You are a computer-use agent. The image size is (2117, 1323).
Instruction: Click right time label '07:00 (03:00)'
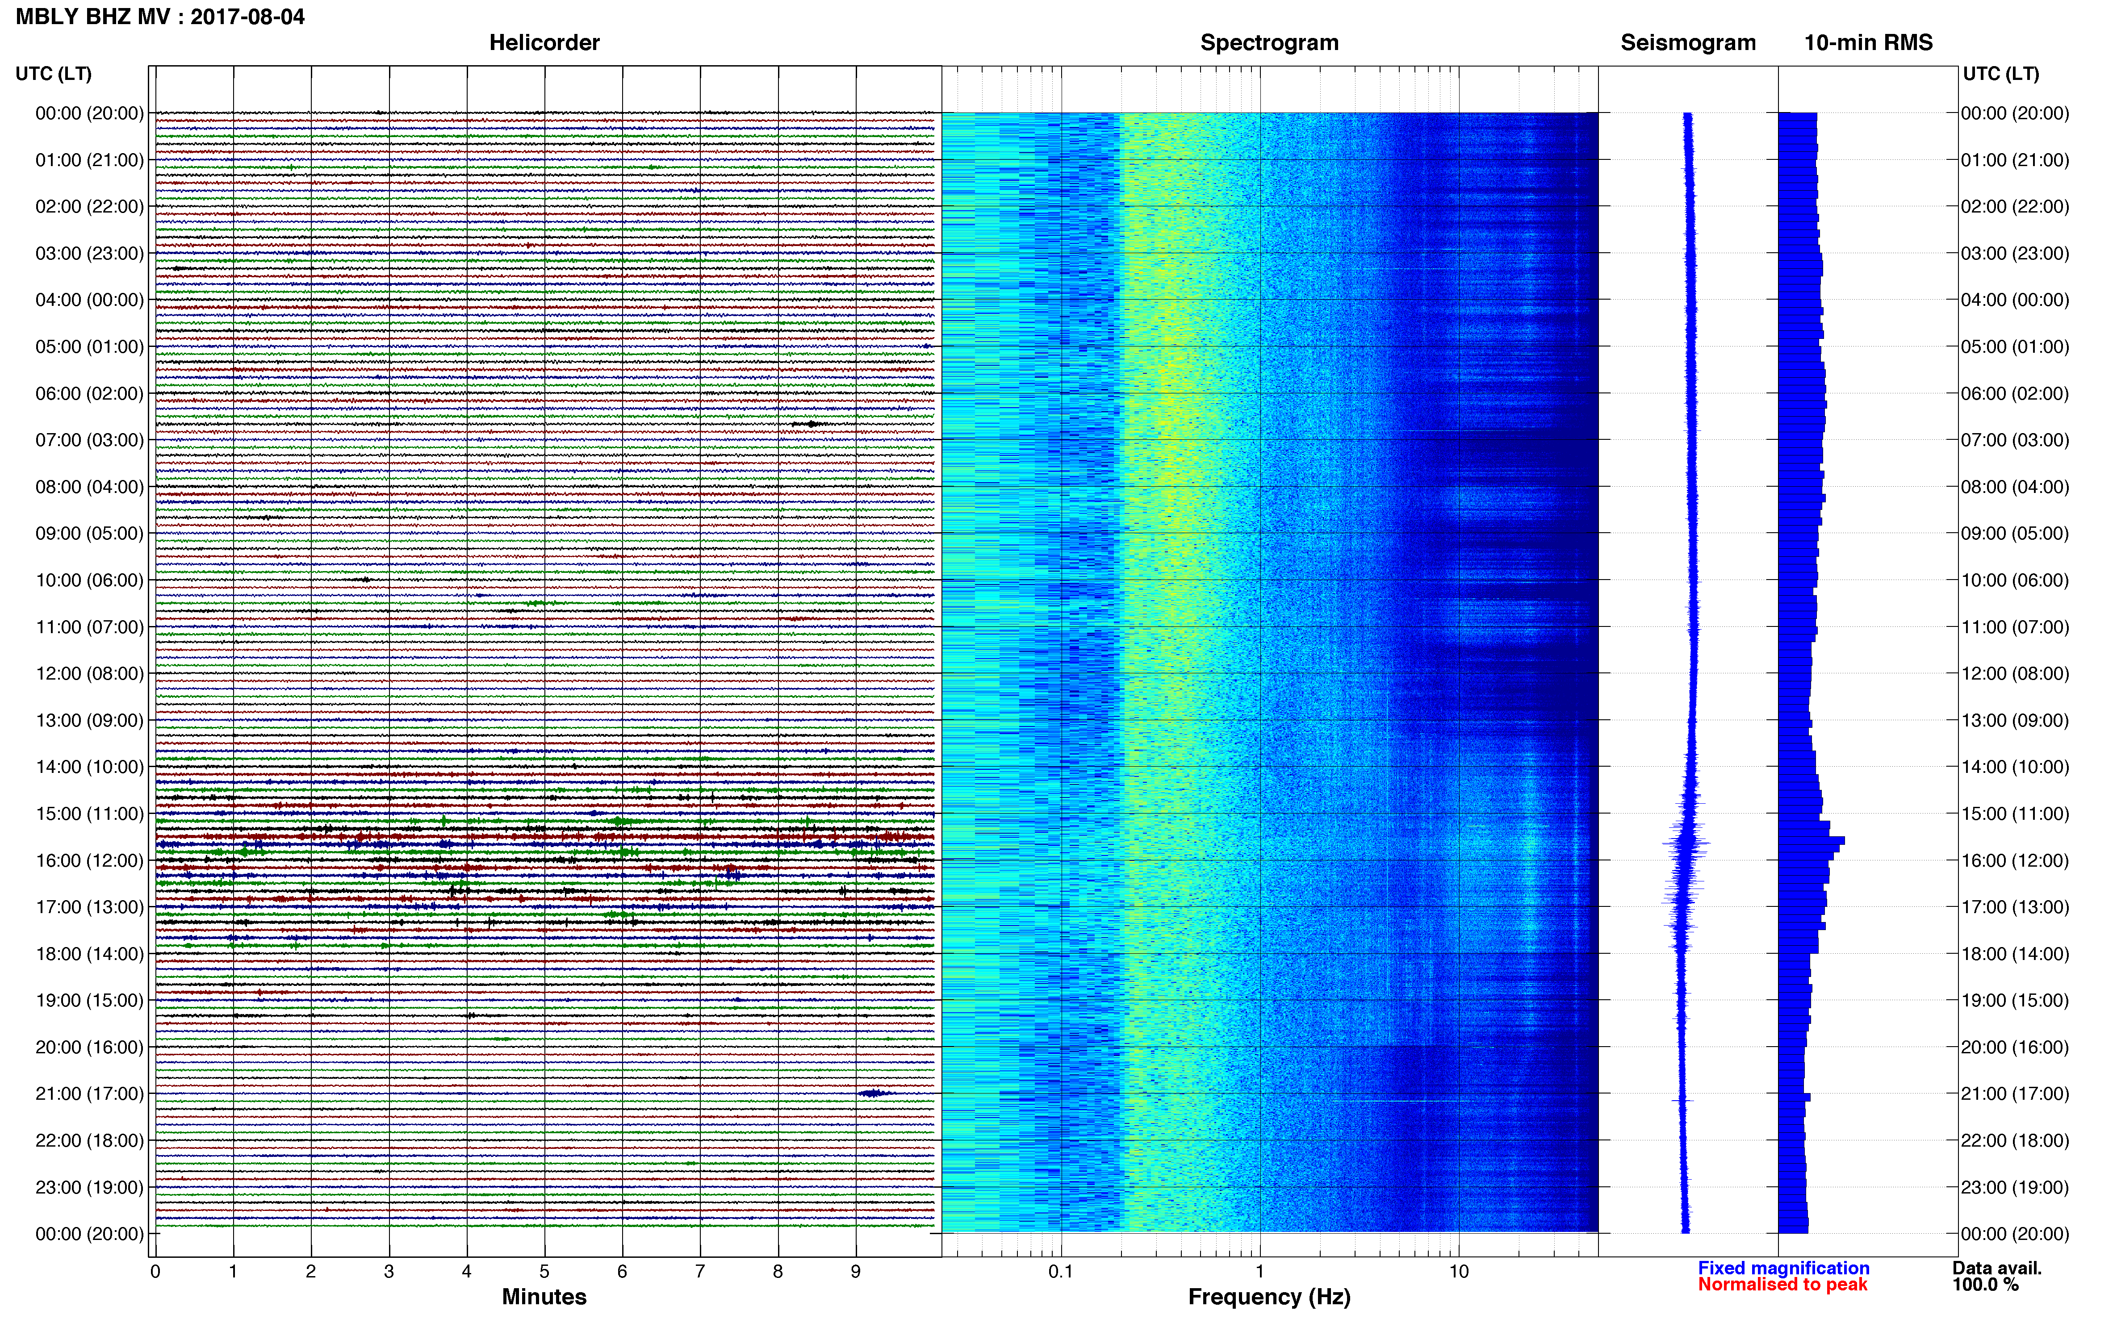(2015, 440)
